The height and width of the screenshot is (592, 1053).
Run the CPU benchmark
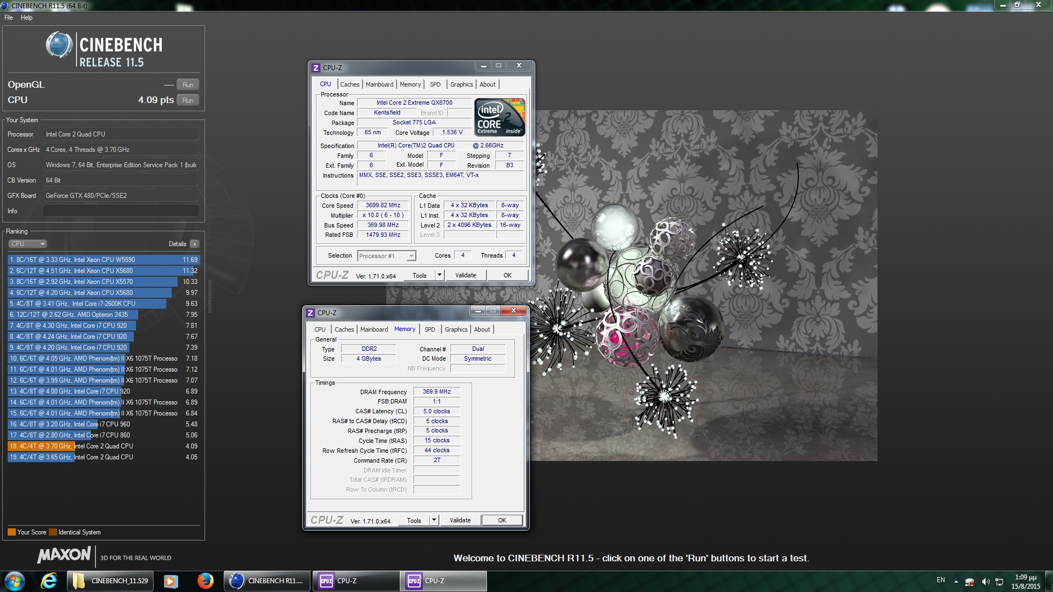click(188, 100)
